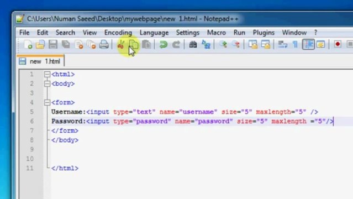Open the Settings menu
The height and width of the screenshot is (199, 353).
pos(187,33)
